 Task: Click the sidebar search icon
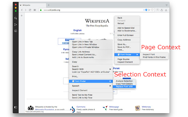click(16, 18)
